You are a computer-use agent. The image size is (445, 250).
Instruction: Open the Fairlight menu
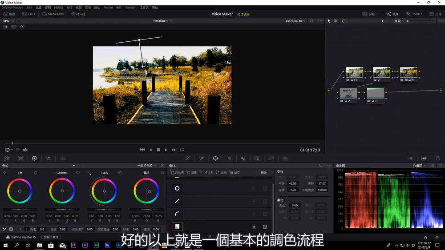[x=131, y=8]
